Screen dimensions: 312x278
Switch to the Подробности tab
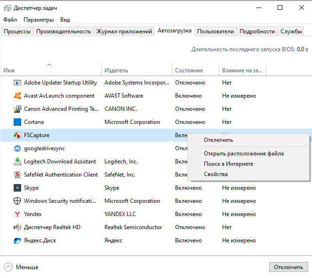[x=257, y=31]
